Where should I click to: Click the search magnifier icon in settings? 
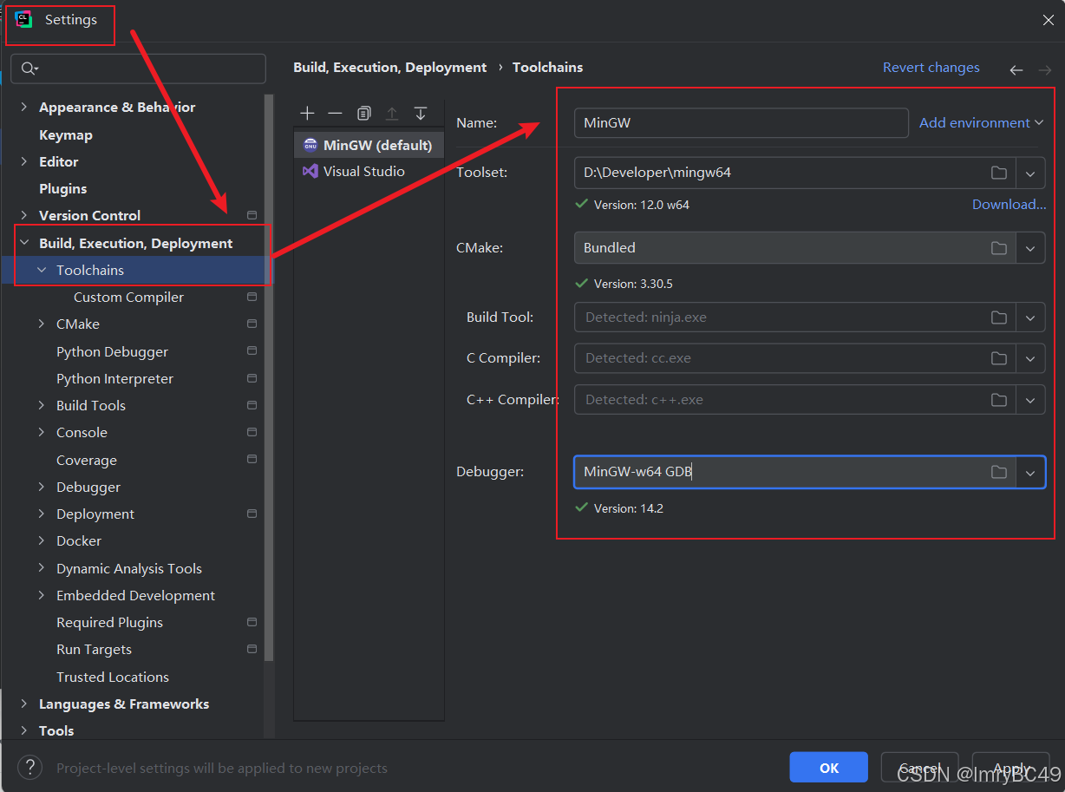click(x=29, y=69)
